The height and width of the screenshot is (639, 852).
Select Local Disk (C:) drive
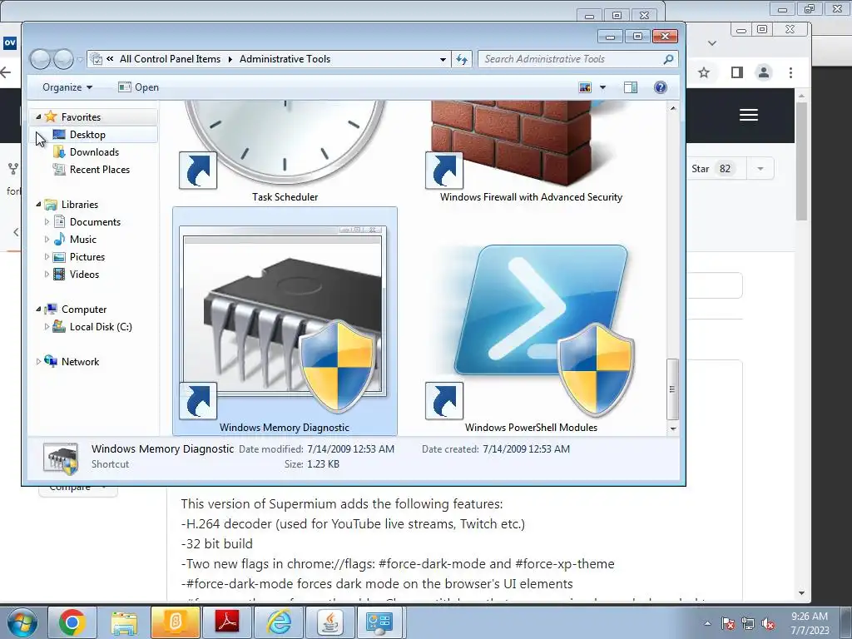tap(101, 326)
